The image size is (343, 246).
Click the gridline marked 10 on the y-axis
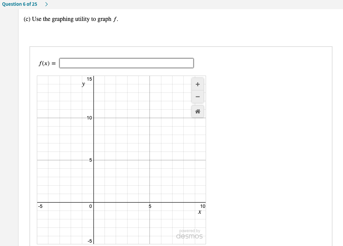89,118
